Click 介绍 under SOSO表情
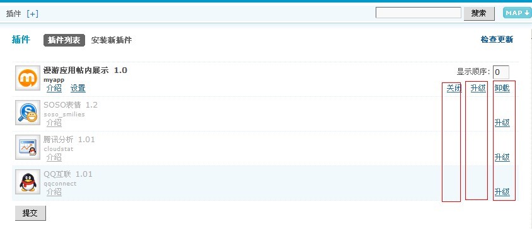This screenshot has height=229, width=532. 54,123
